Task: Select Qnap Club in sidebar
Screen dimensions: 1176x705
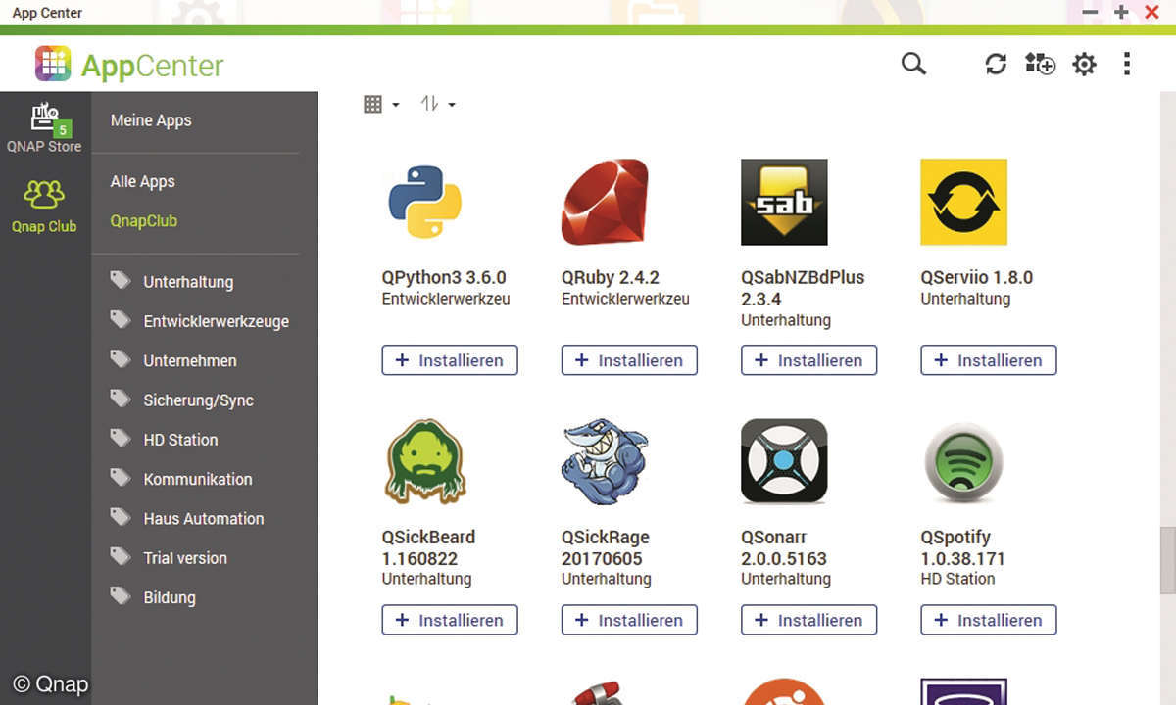Action: click(x=44, y=206)
